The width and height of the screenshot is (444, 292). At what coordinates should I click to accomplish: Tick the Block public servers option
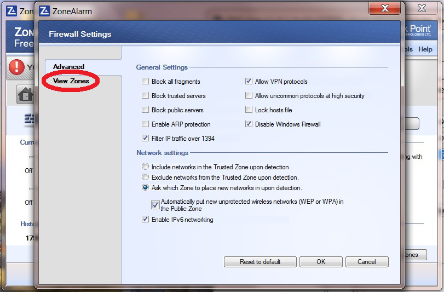[146, 110]
